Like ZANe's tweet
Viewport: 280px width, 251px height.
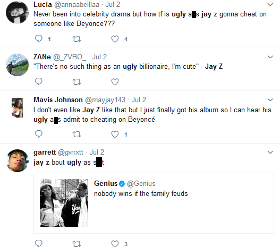pos(115,82)
